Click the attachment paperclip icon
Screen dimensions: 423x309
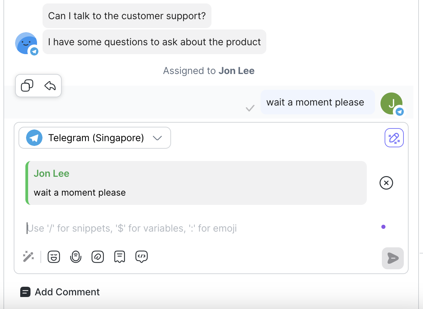click(98, 257)
